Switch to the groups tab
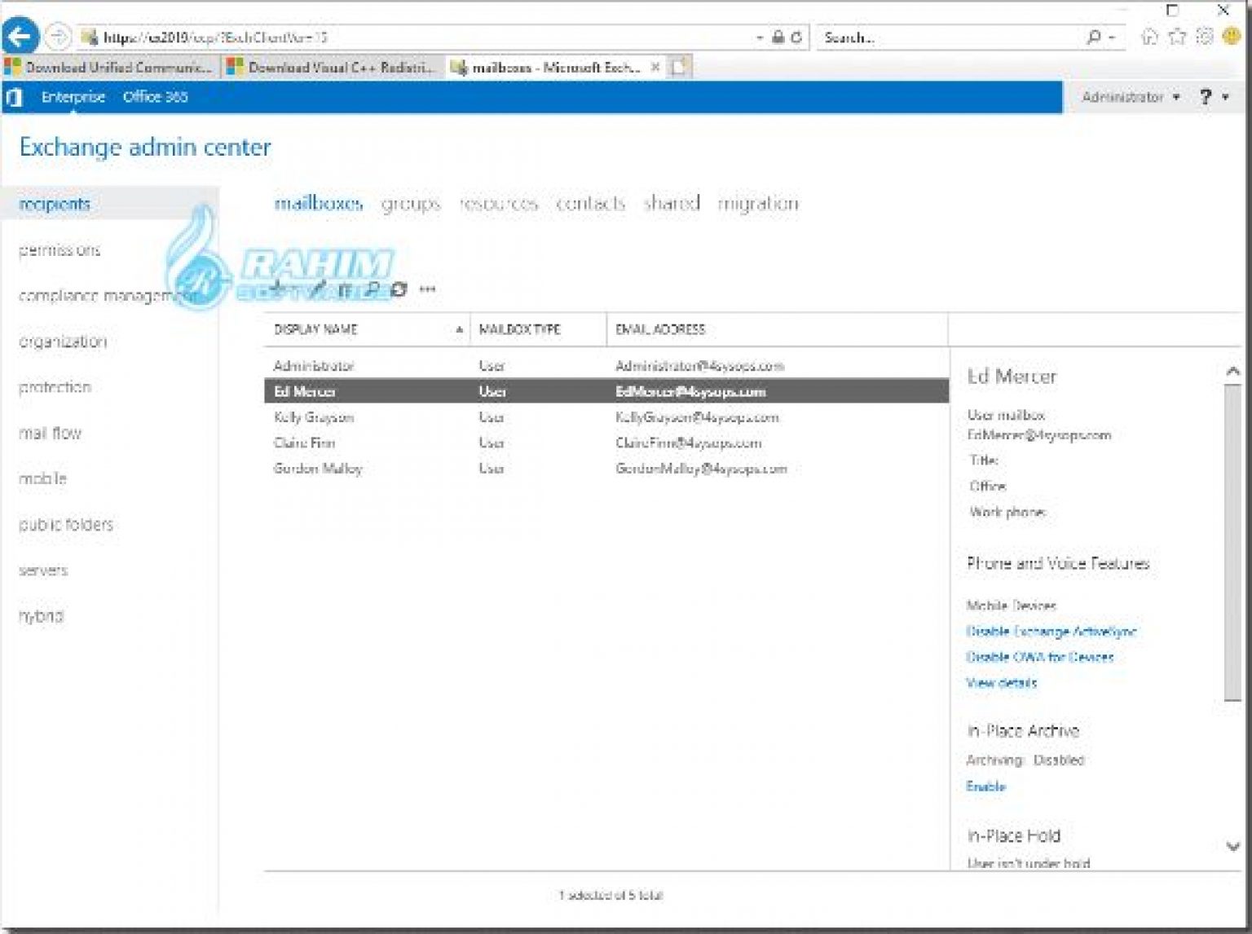 (x=410, y=204)
